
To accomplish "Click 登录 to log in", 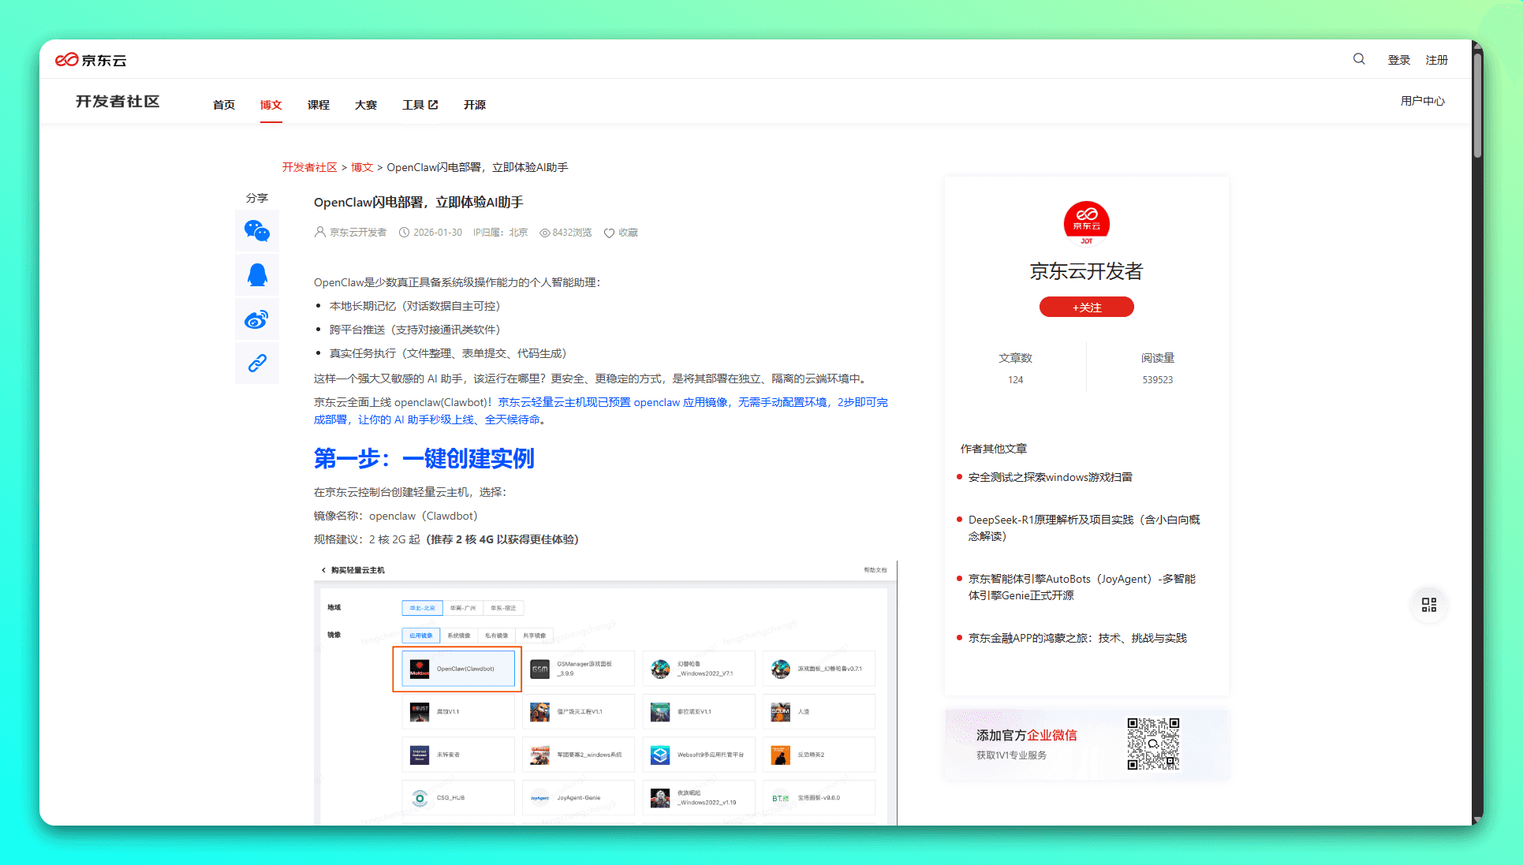I will 1398,60.
